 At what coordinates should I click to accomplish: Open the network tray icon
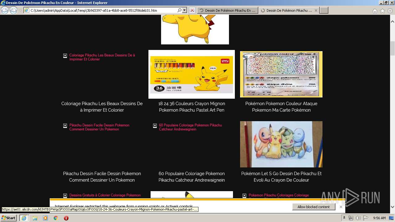pyautogui.click(x=351, y=218)
